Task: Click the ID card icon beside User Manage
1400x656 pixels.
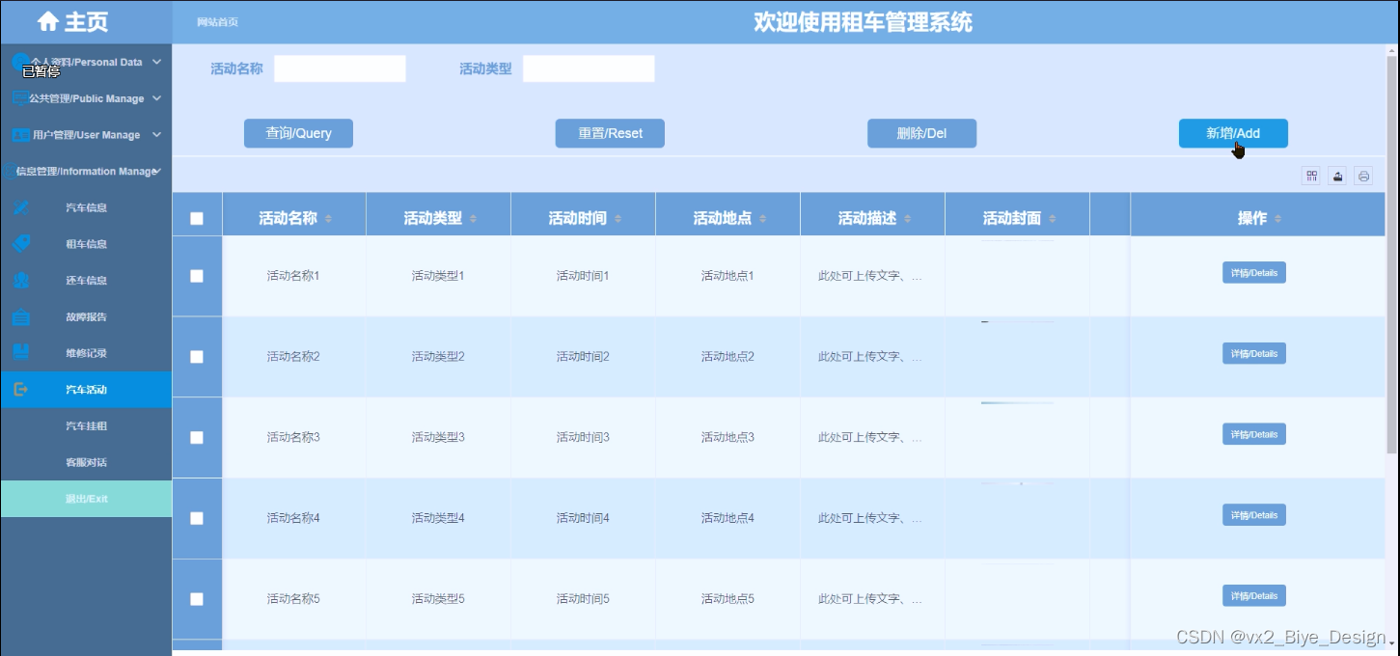Action: 20,135
